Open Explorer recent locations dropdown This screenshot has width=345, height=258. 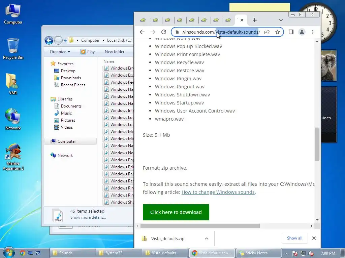[65, 40]
